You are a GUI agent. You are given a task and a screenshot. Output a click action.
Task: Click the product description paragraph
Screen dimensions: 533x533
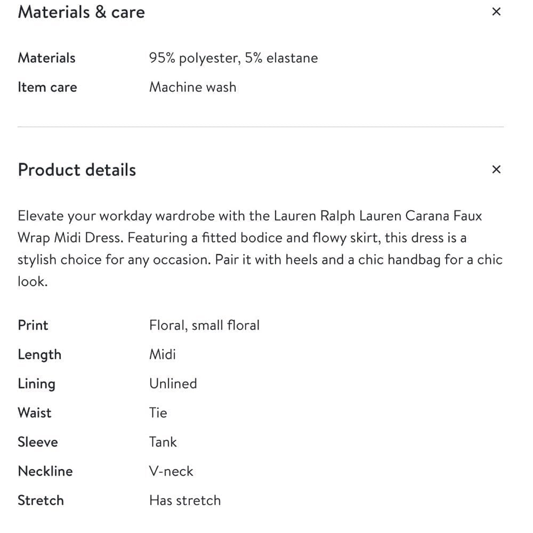click(x=260, y=248)
